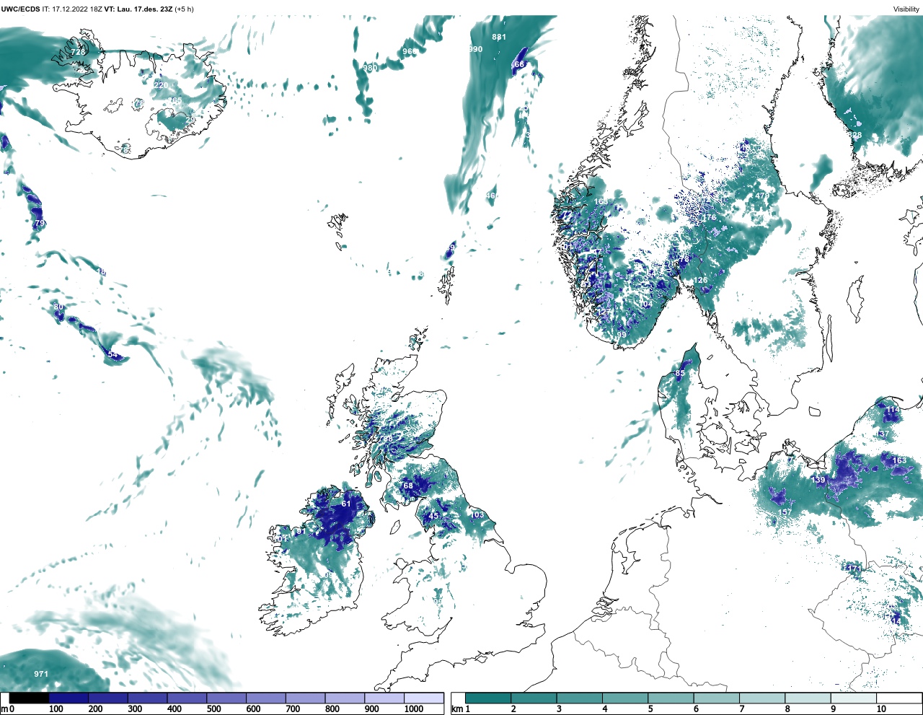Click the '171' value over Czechia
Viewport: 923px width, 715px height.
tap(854, 569)
